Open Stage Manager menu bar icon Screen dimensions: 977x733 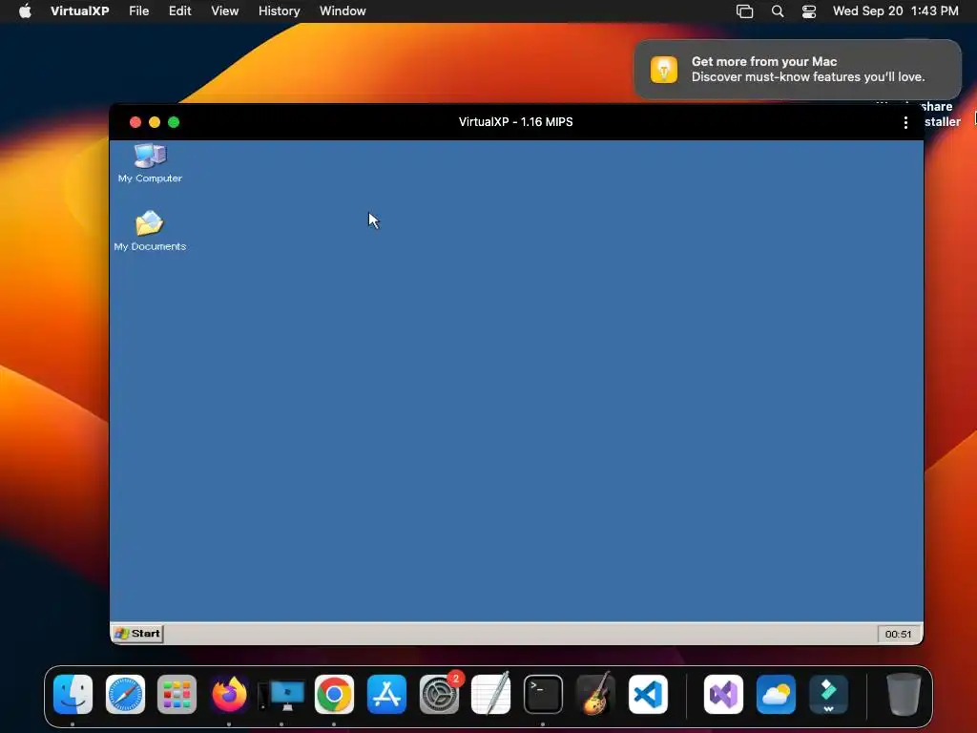pyautogui.click(x=744, y=11)
